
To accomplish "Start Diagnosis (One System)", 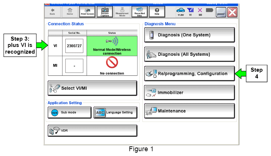I will [x=189, y=35].
